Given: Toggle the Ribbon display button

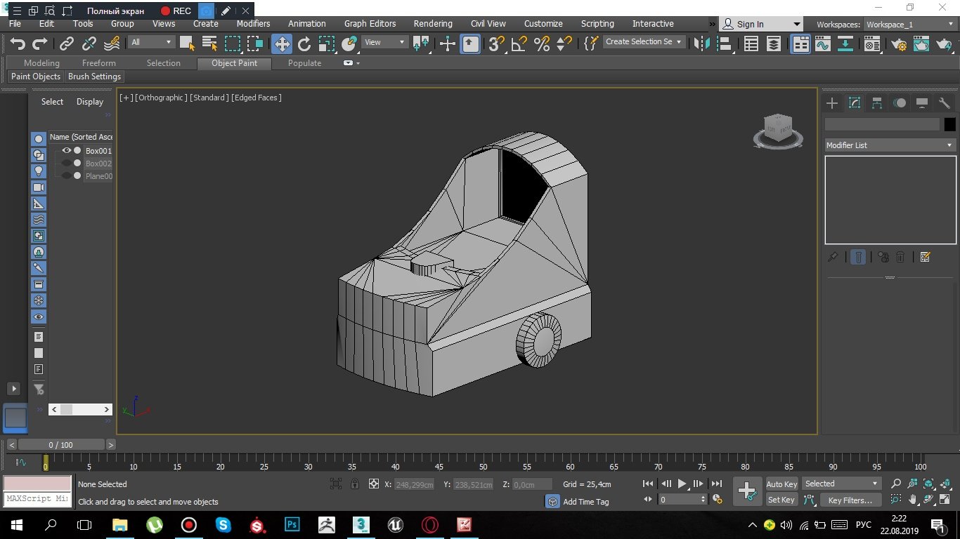Looking at the screenshot, I should tap(800, 44).
